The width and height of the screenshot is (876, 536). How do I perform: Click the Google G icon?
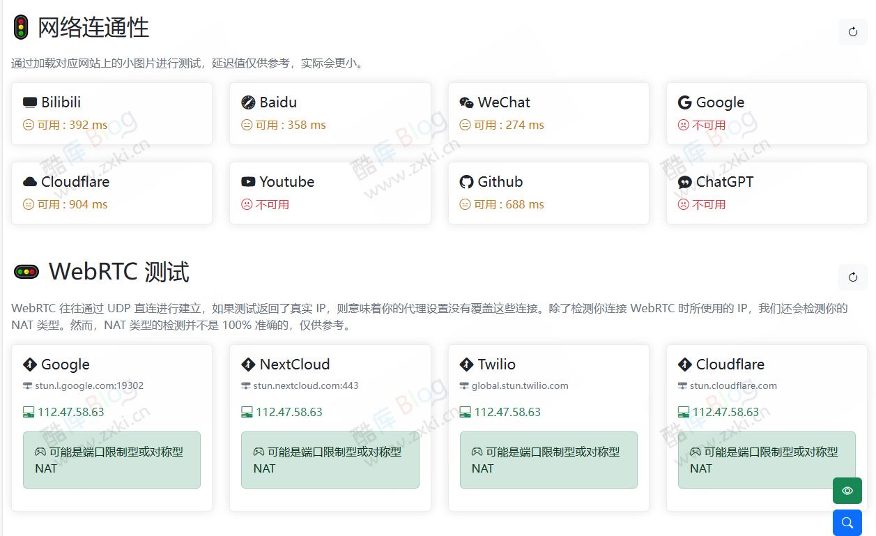[684, 102]
